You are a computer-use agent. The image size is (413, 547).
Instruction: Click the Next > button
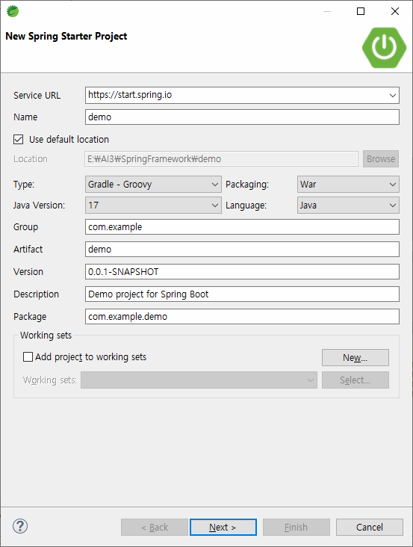coord(223,527)
